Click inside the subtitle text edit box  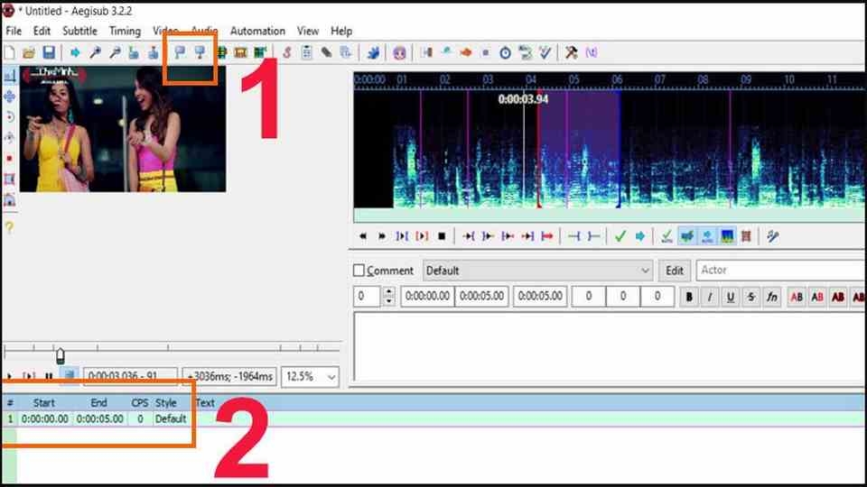tap(610, 346)
